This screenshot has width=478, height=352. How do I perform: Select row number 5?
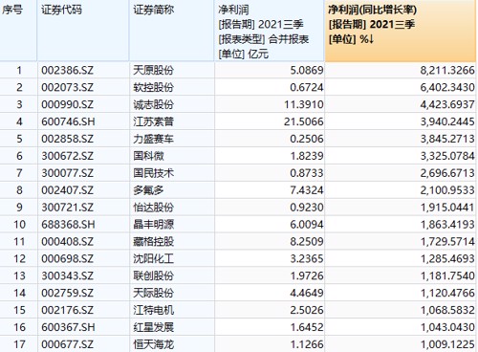[19, 139]
